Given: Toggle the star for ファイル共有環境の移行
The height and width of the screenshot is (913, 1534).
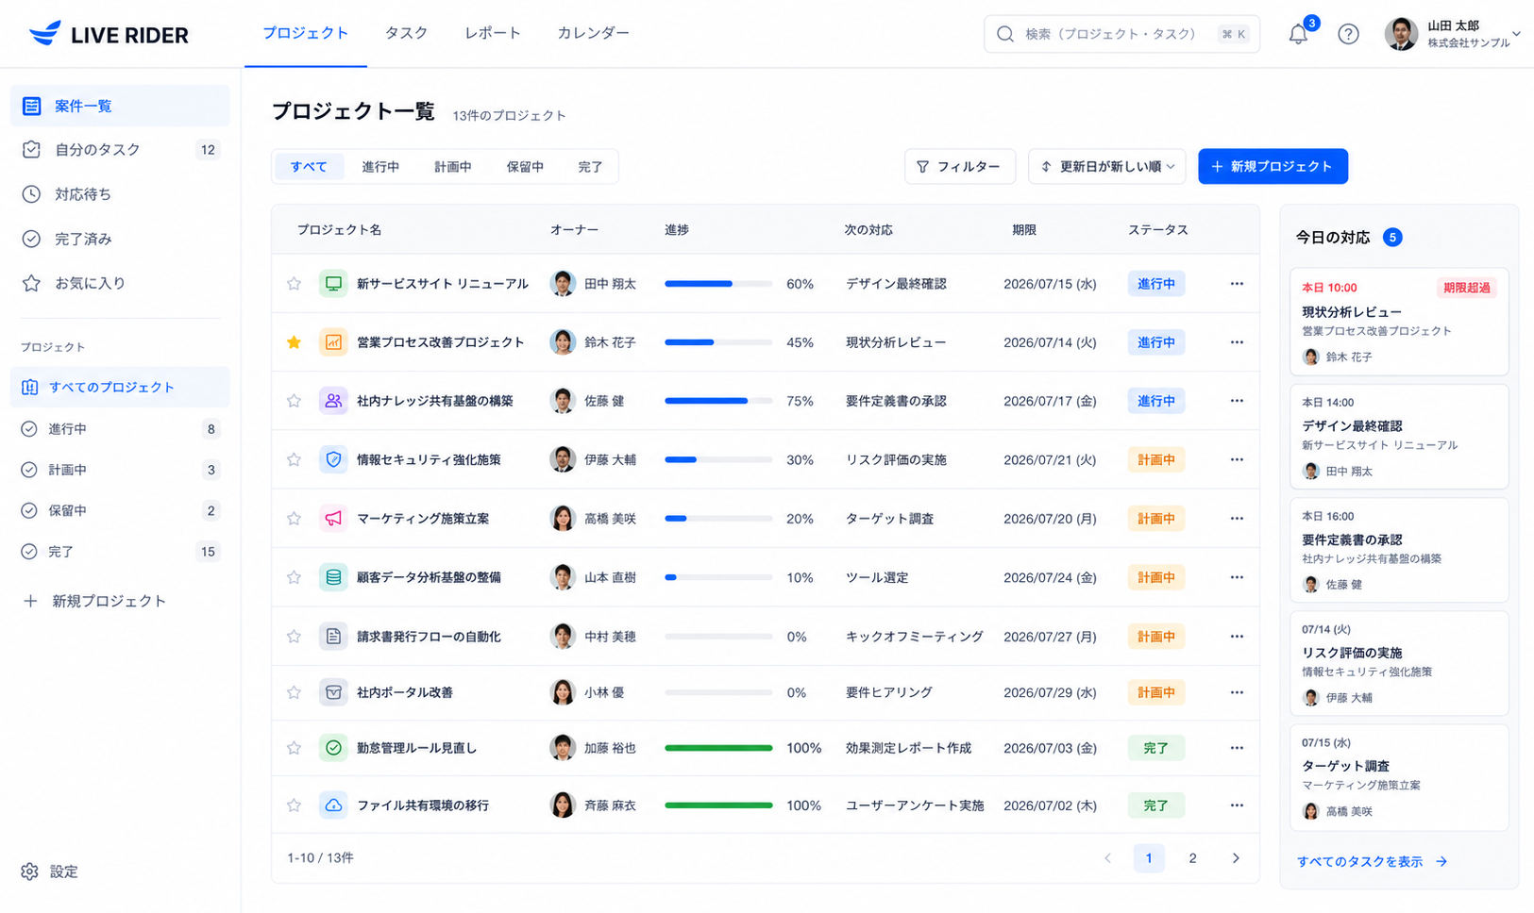Looking at the screenshot, I should 294,805.
